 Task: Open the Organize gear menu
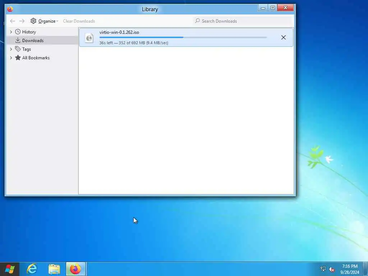[44, 21]
